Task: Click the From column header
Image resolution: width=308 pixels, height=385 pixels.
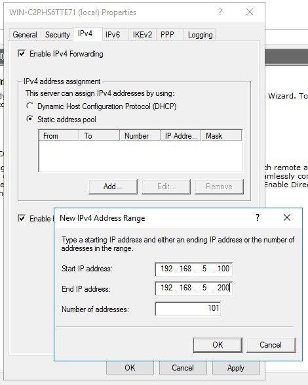Action: (59, 135)
